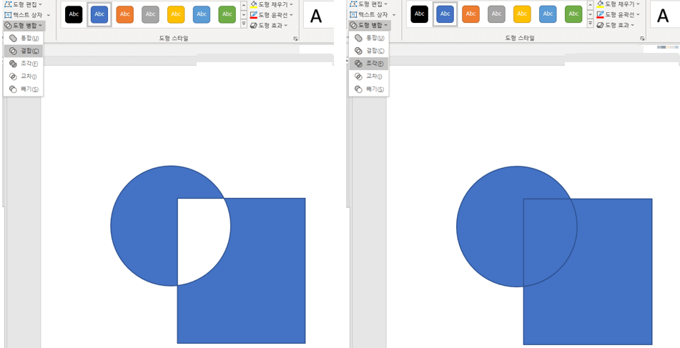Apply yellow Abc shape style in right screenshot
This screenshot has height=348, width=680.
522,14
